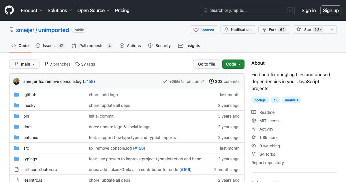This screenshot has width=346, height=182.
Task: Open the .github folder icon
Action: click(16, 94)
